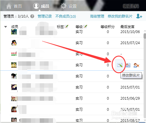Sort by 等级积分 column header
The width and height of the screenshot is (146, 123).
pos(107,27)
